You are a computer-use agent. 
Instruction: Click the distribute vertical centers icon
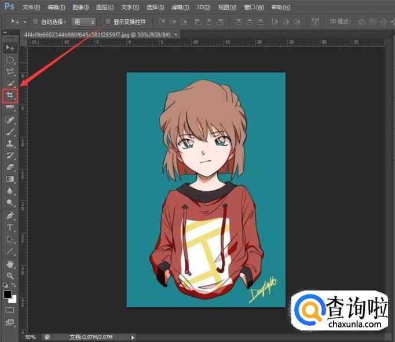[x=250, y=22]
